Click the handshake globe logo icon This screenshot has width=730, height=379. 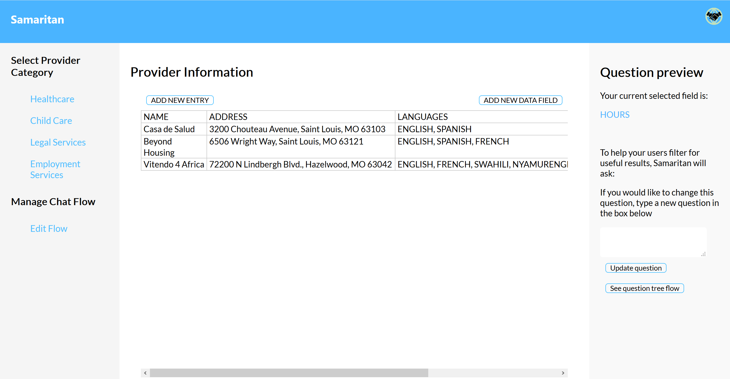pyautogui.click(x=713, y=17)
